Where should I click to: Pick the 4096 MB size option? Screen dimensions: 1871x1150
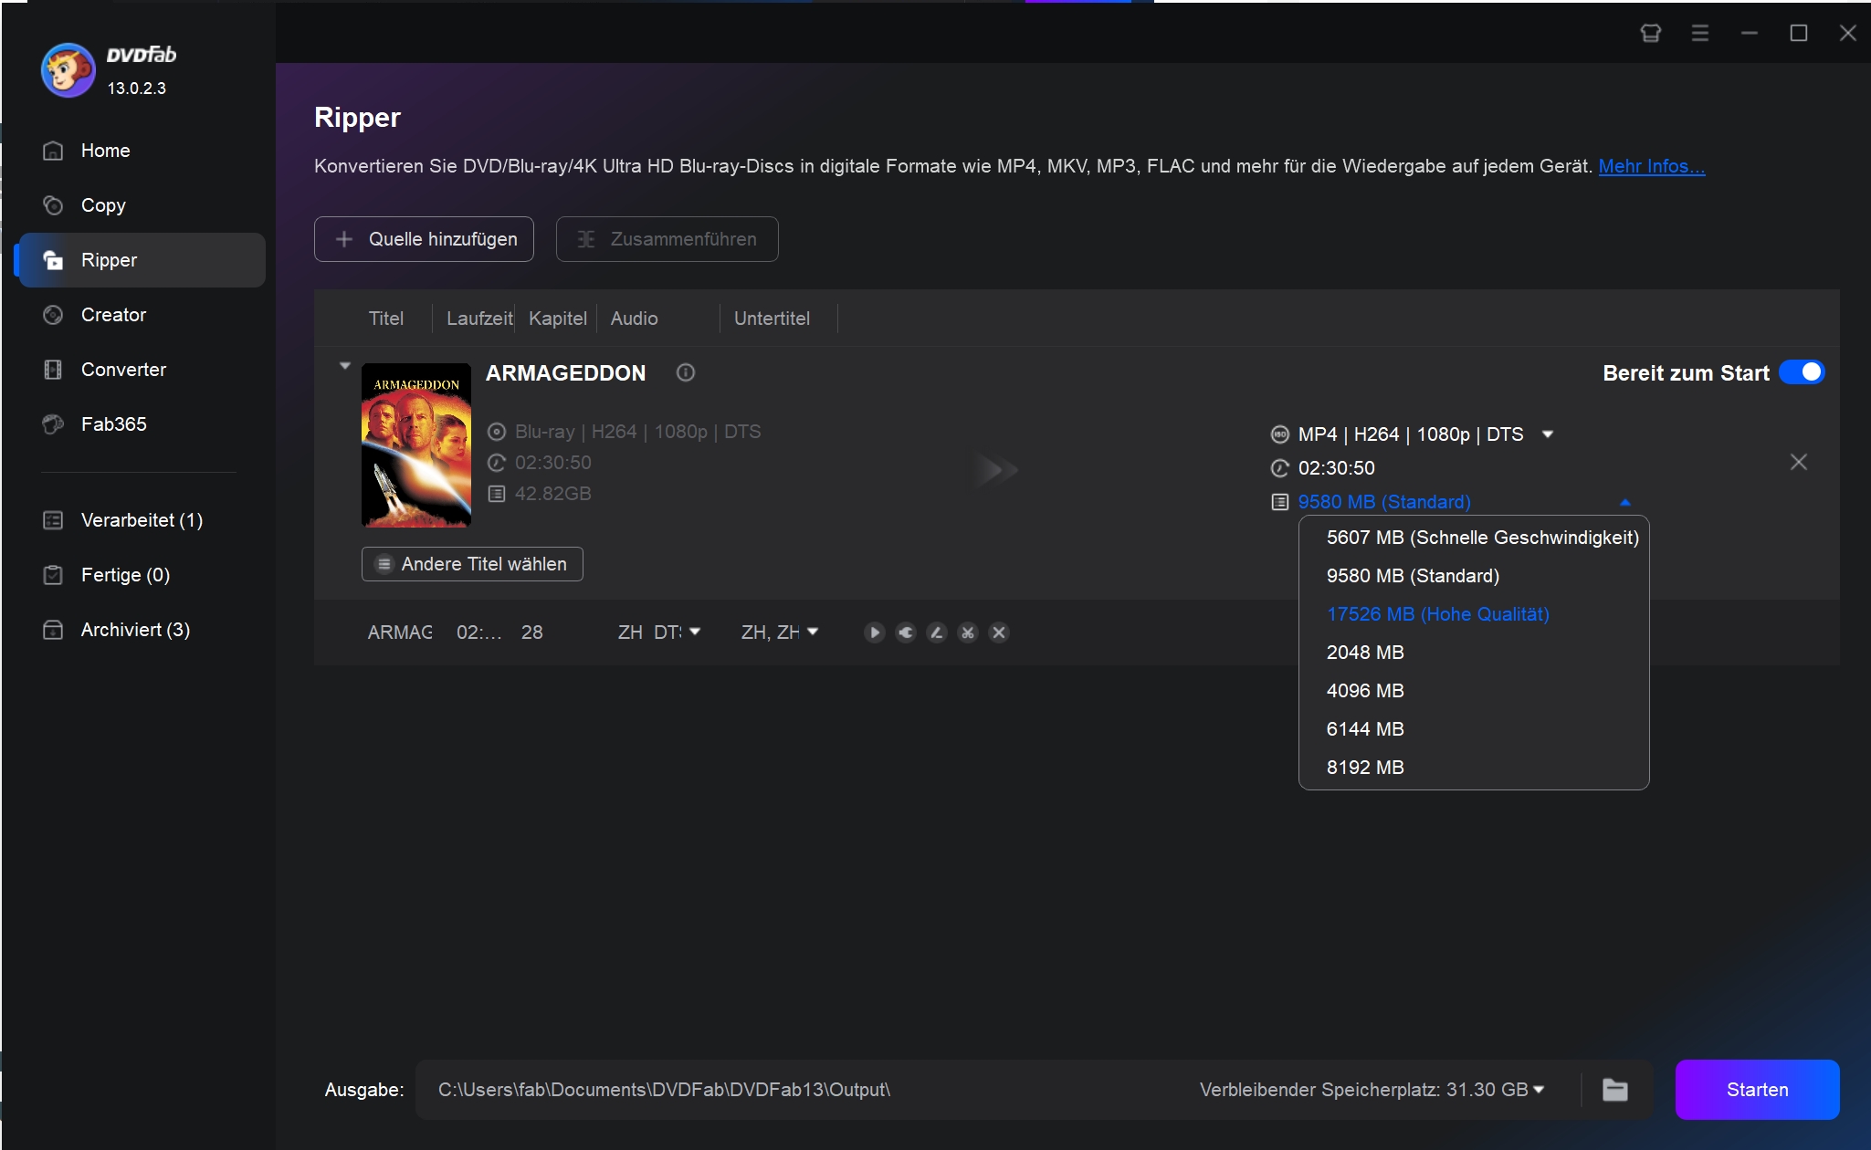(x=1474, y=691)
